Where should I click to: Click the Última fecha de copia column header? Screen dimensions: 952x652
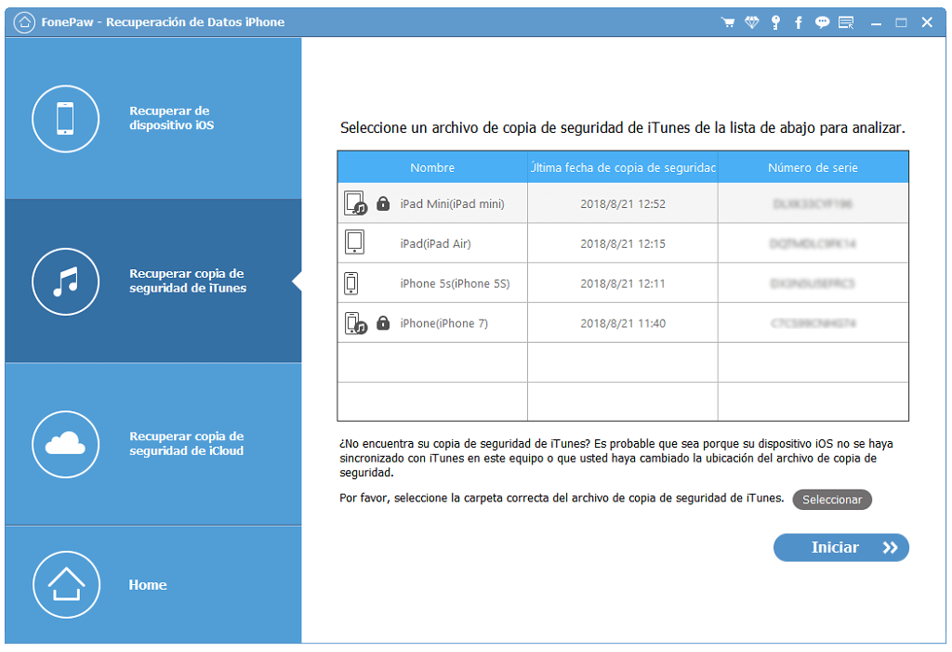(x=623, y=167)
